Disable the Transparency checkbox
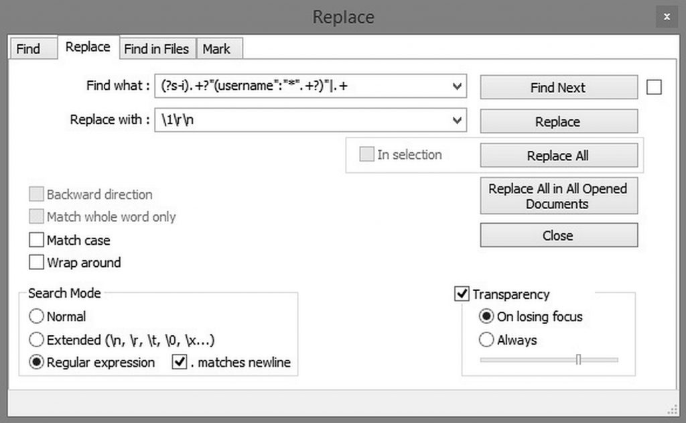Screen dimensions: 686x423 462,294
